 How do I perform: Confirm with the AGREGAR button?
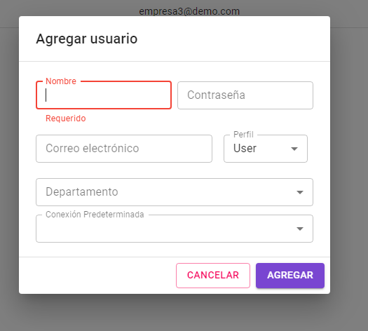tap(290, 276)
